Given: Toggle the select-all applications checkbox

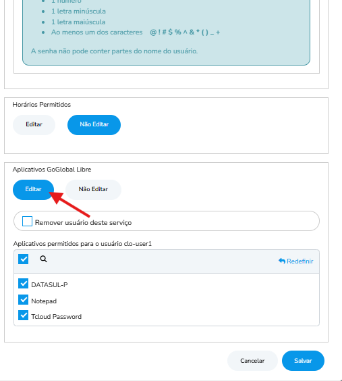Looking at the screenshot, I should [x=24, y=259].
